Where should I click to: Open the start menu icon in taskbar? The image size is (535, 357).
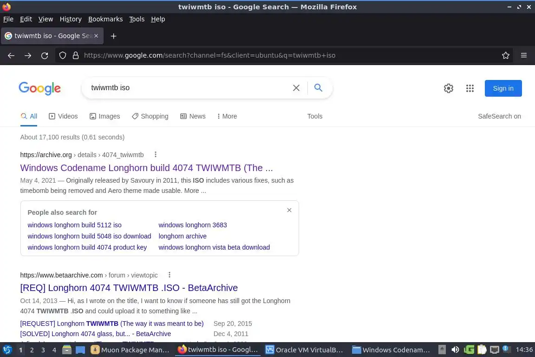[x=7, y=350]
